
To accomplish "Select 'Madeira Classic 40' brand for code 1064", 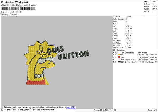I will pos(149,55).
